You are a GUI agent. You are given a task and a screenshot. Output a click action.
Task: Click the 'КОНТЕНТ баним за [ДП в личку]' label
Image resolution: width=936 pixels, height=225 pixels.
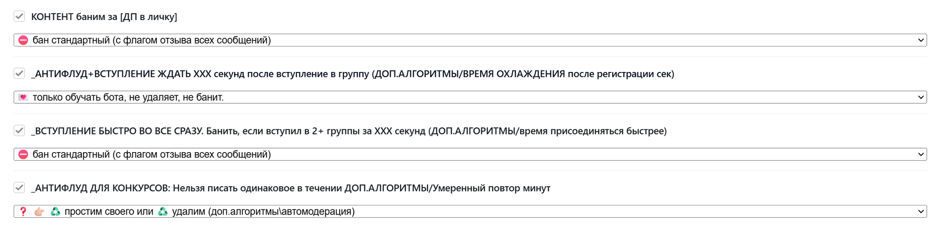point(104,17)
